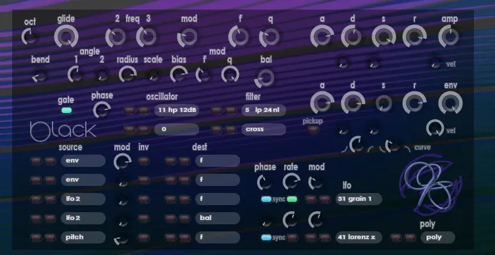Click the vel knob under the amp knob
This screenshot has height=255, width=495.
click(435, 63)
